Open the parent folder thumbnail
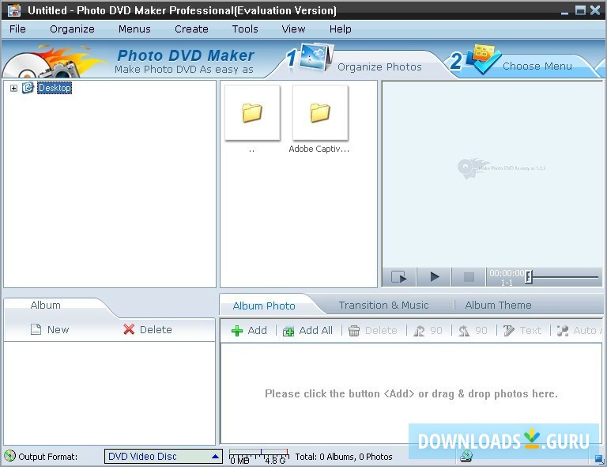607x467 pixels. pyautogui.click(x=252, y=112)
